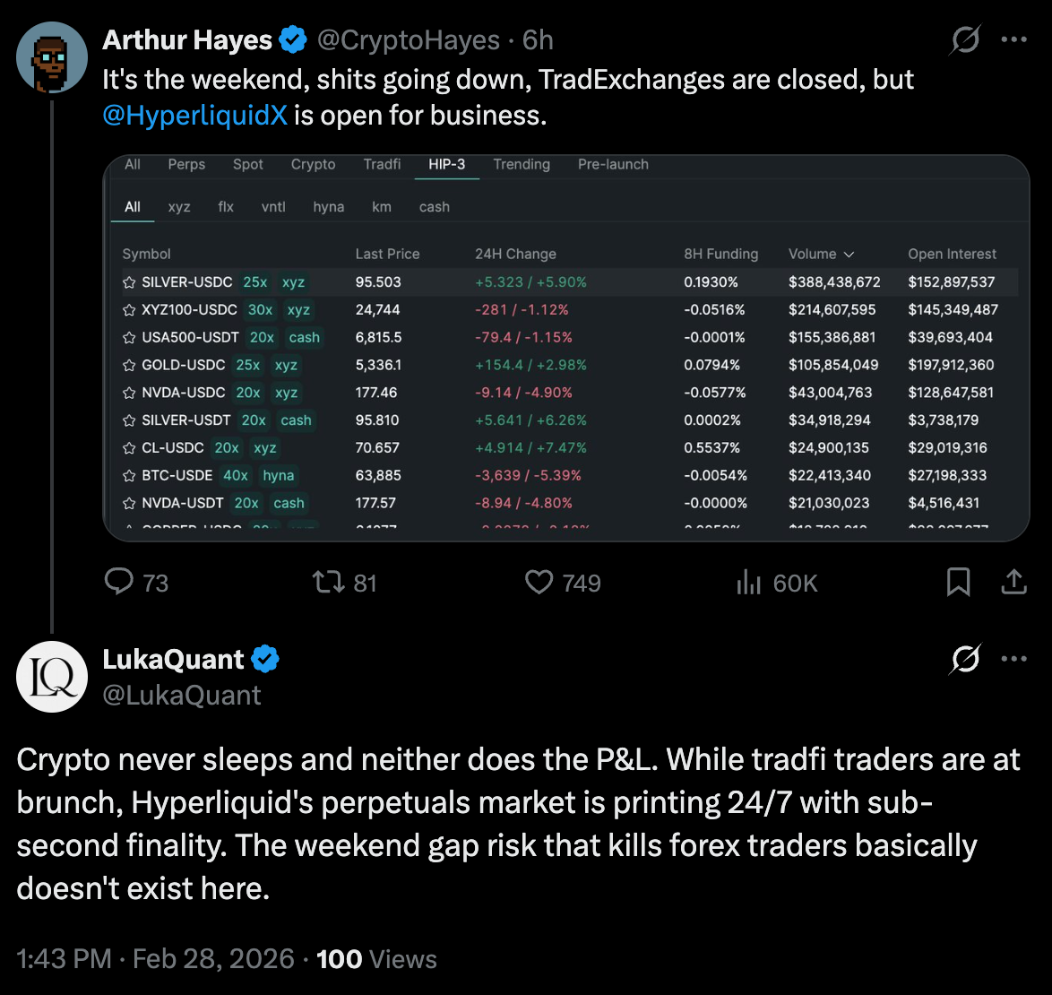Star the BTC-USDE market row

coord(129,476)
